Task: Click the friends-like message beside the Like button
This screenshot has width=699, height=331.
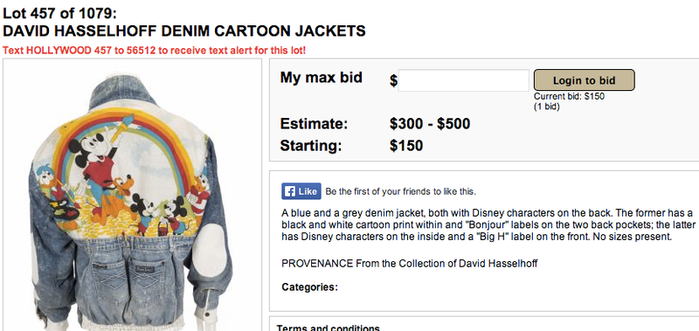Action: [401, 192]
